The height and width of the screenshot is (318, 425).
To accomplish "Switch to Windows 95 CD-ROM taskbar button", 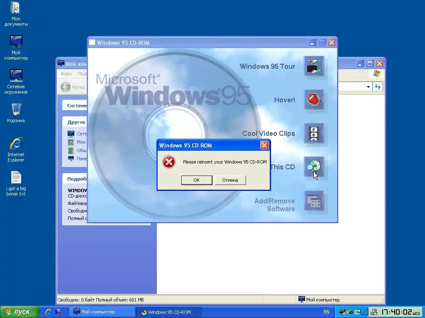I will (x=169, y=312).
